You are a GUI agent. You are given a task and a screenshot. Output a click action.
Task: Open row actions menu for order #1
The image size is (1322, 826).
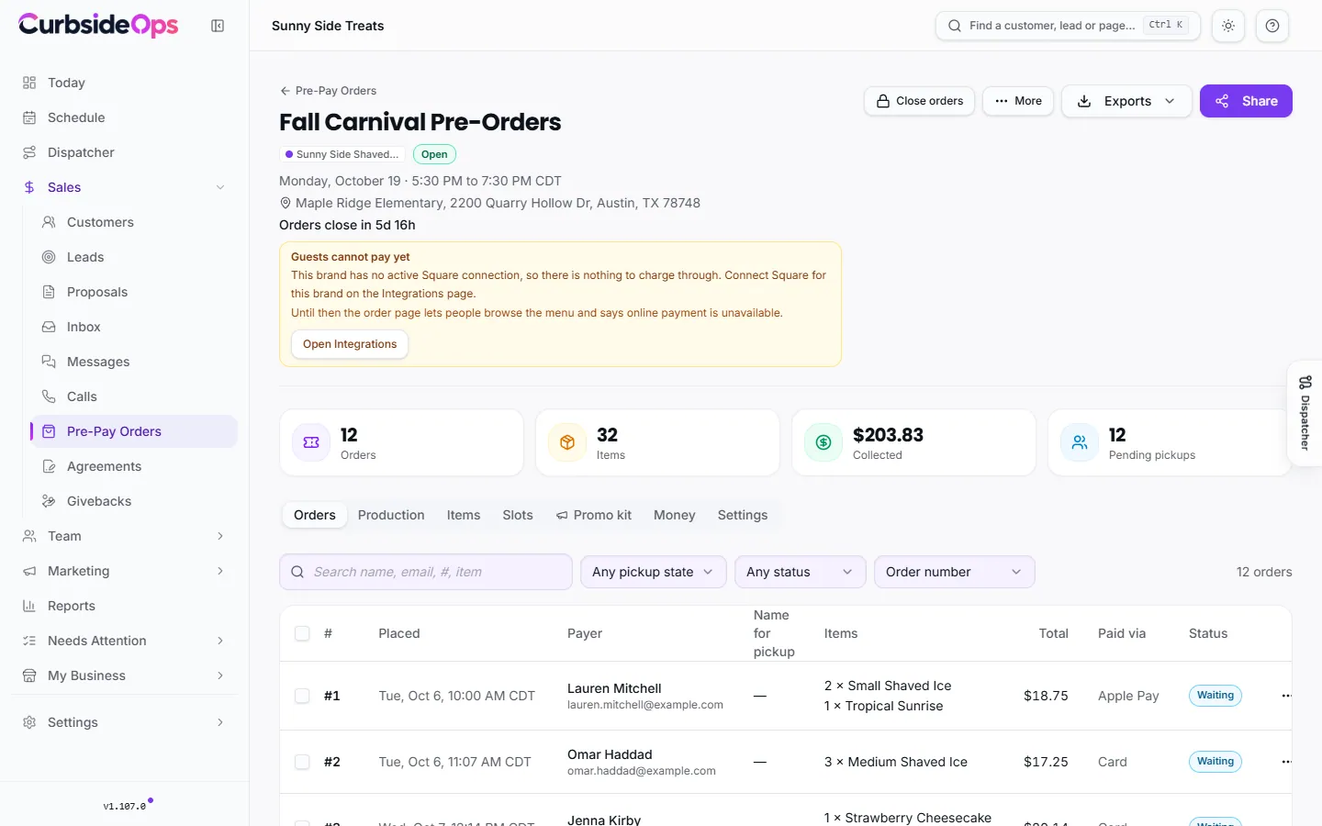[x=1286, y=696]
